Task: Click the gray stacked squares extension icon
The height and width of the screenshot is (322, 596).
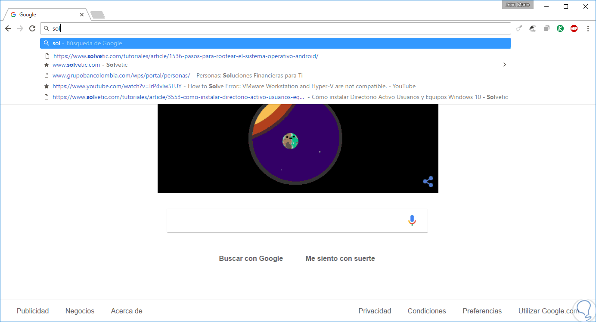Action: pyautogui.click(x=546, y=28)
